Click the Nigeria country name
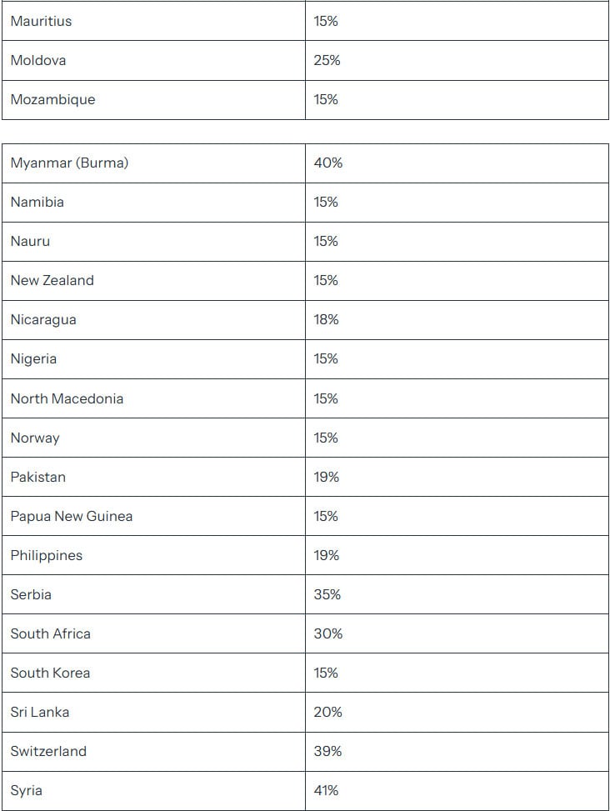Screen dimensions: 610x811 pyautogui.click(x=33, y=358)
